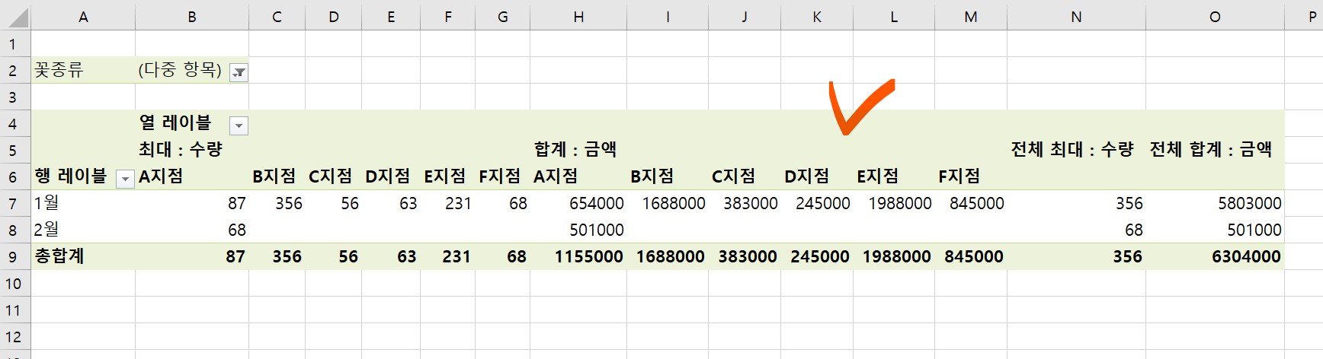The height and width of the screenshot is (359, 1323).
Task: Click the C지점 header in column J
Action: pyautogui.click(x=734, y=176)
